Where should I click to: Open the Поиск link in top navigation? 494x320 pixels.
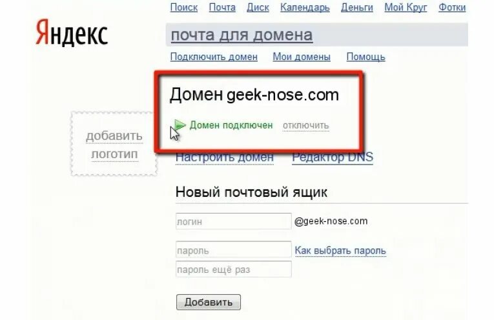click(x=184, y=7)
